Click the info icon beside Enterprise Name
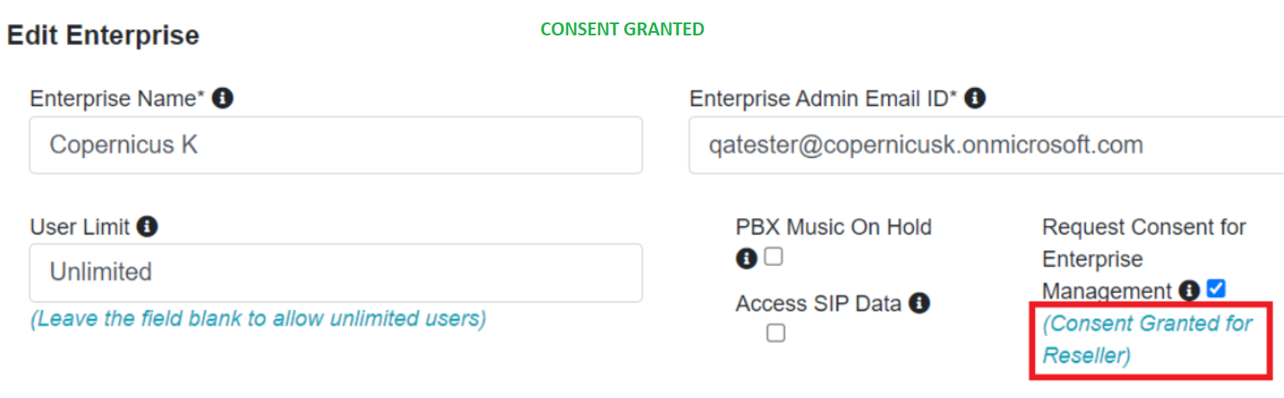 pyautogui.click(x=223, y=98)
